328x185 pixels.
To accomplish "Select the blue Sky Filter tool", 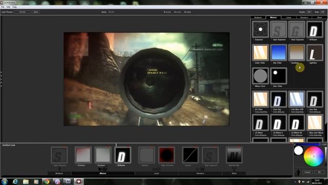I will 278,52.
